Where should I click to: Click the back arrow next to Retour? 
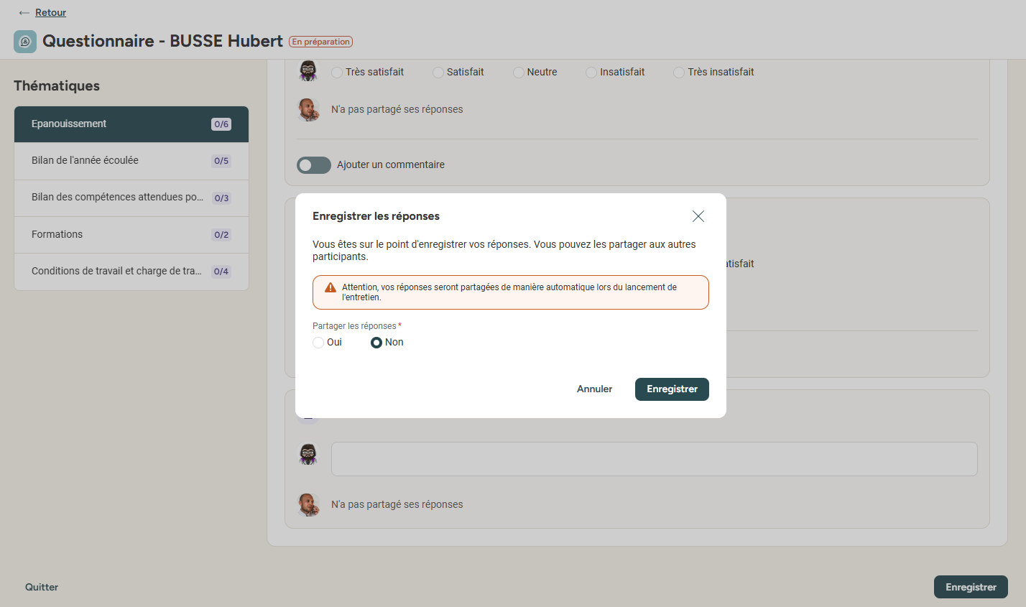pos(24,13)
